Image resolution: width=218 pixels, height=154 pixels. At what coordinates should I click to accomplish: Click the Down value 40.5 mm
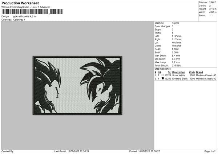click(177, 46)
